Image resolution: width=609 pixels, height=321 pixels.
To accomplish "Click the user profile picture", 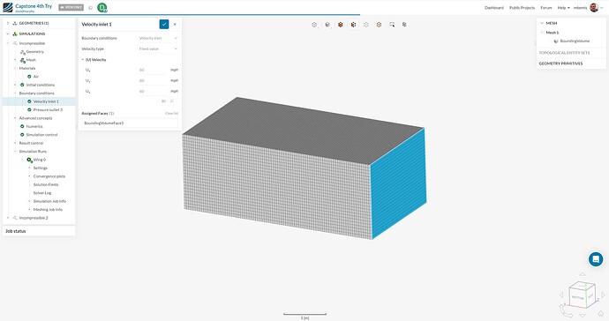I will coord(594,7).
